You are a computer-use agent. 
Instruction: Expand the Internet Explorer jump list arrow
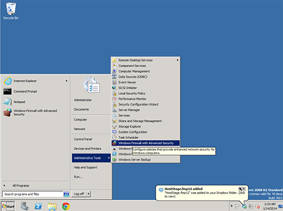(x=67, y=81)
